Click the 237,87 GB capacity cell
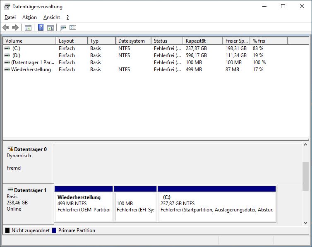Image resolution: width=312 pixels, height=247 pixels. [x=196, y=48]
